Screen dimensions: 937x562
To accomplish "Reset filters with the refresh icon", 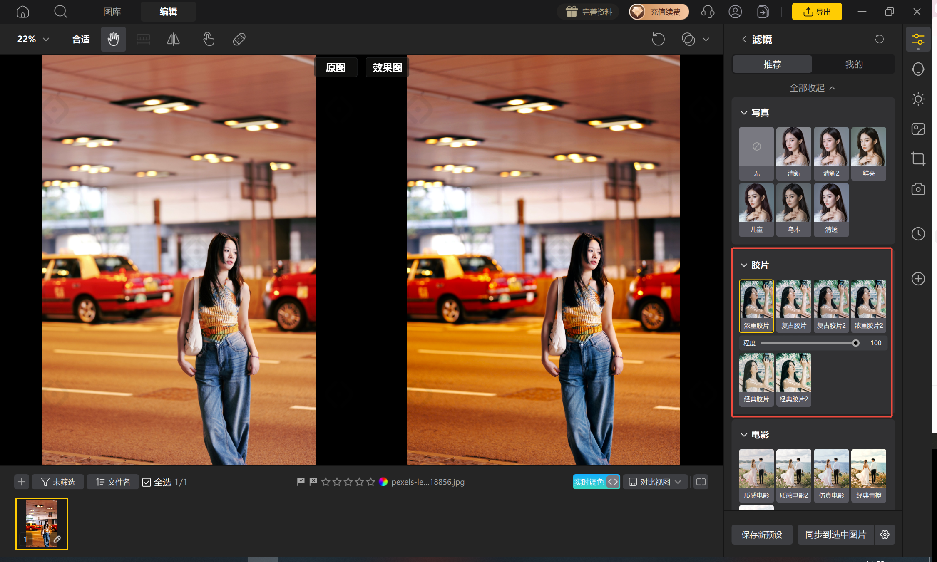I will [879, 39].
